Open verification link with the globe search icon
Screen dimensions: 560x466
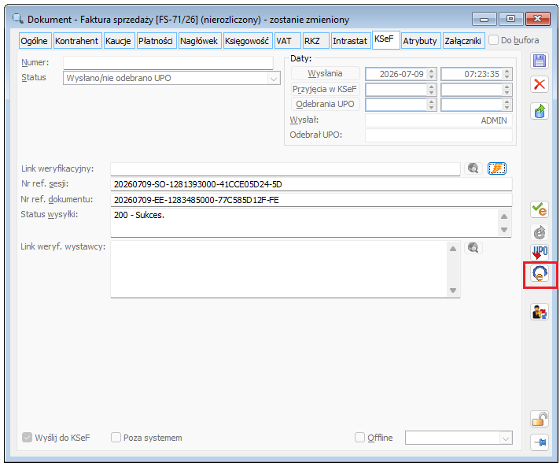(x=473, y=168)
